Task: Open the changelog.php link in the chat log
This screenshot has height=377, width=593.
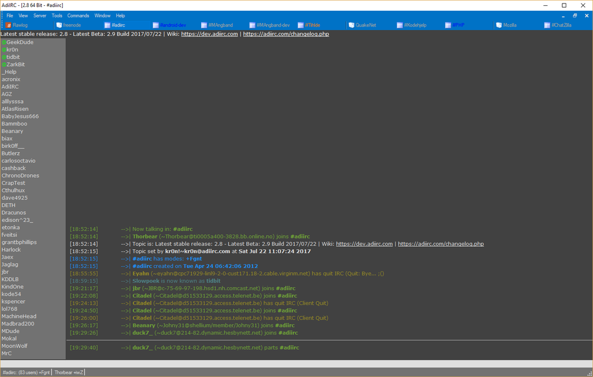Action: coord(441,244)
